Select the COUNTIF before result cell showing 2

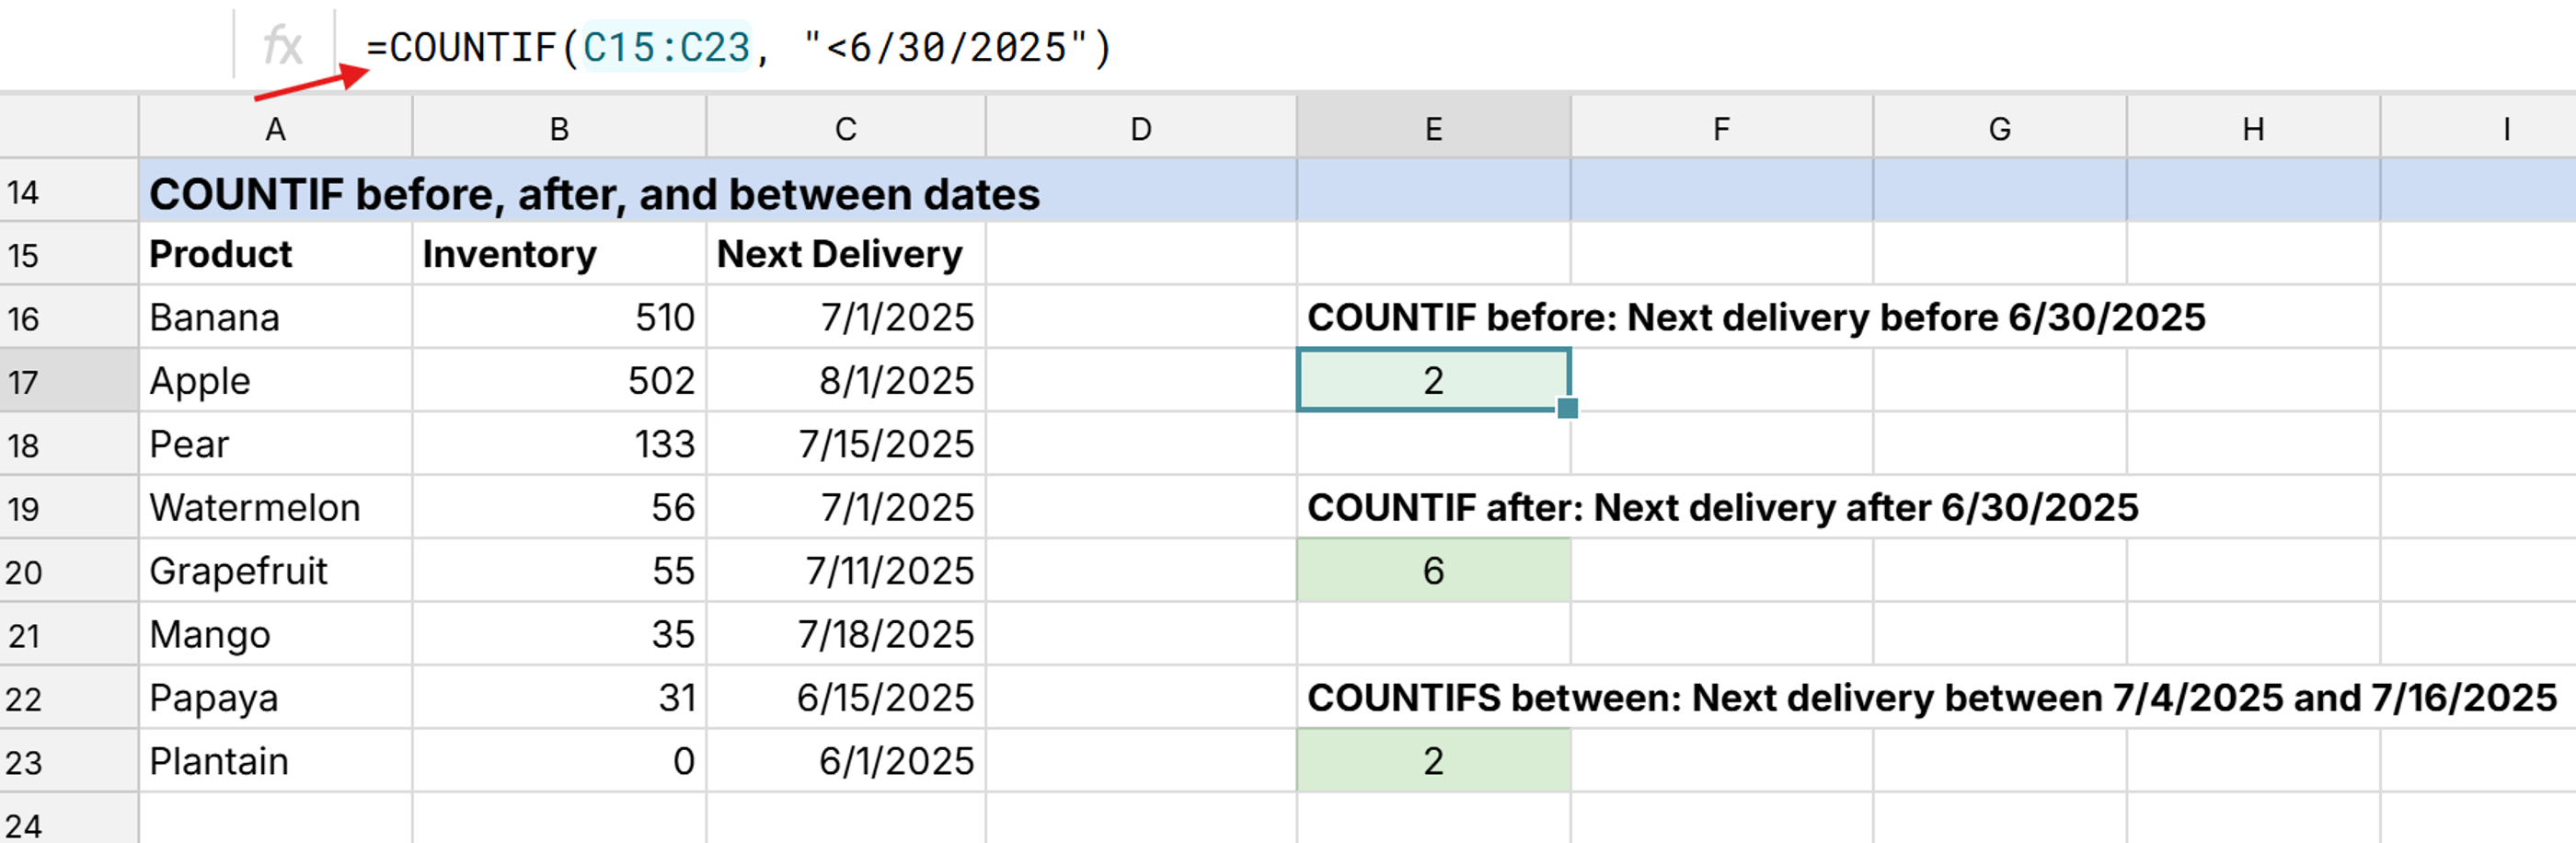[1433, 380]
